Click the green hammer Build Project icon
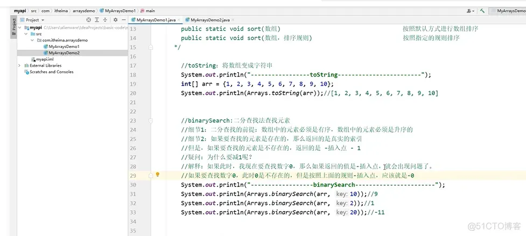526x236 pixels. (x=482, y=11)
